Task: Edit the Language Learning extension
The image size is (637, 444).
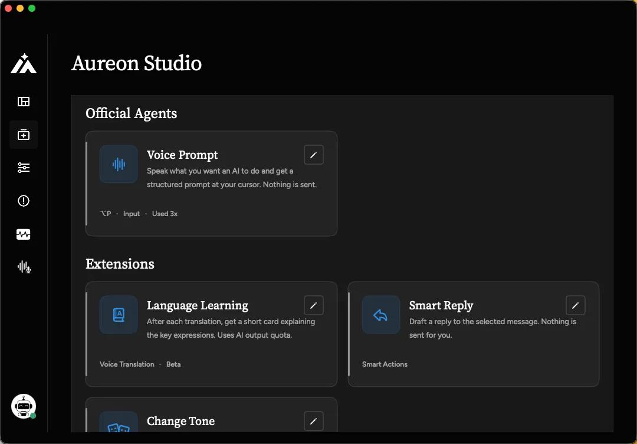Action: (x=314, y=305)
